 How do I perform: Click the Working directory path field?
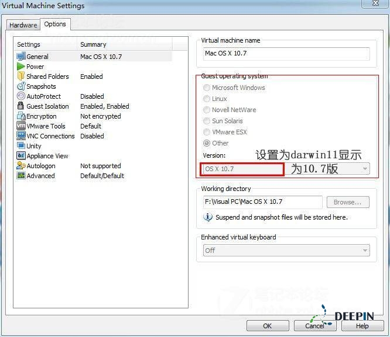point(262,202)
